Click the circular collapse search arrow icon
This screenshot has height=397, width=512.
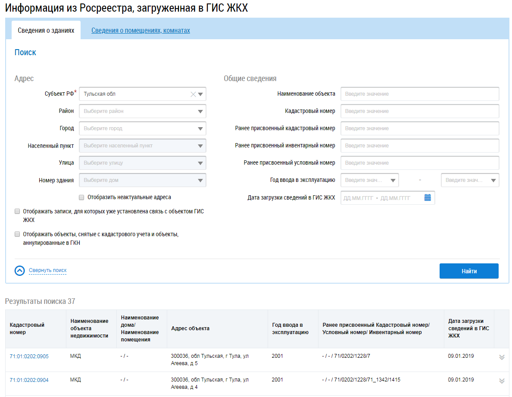tap(20, 271)
